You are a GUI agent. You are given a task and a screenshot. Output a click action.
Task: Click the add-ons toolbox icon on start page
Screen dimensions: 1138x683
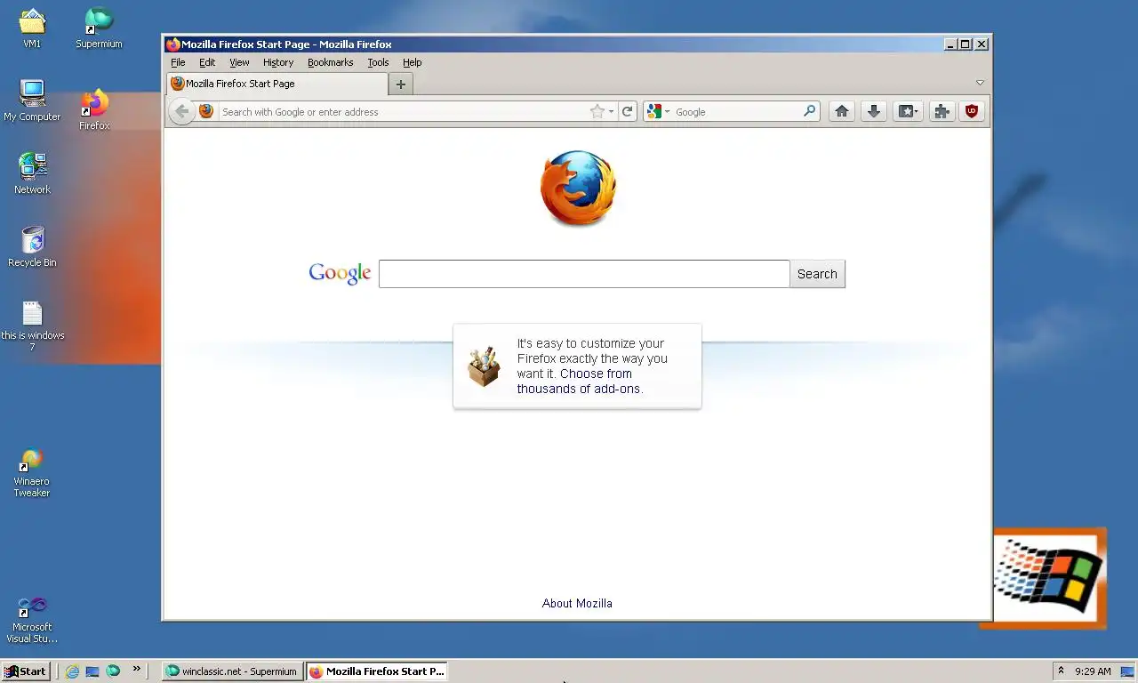485,366
